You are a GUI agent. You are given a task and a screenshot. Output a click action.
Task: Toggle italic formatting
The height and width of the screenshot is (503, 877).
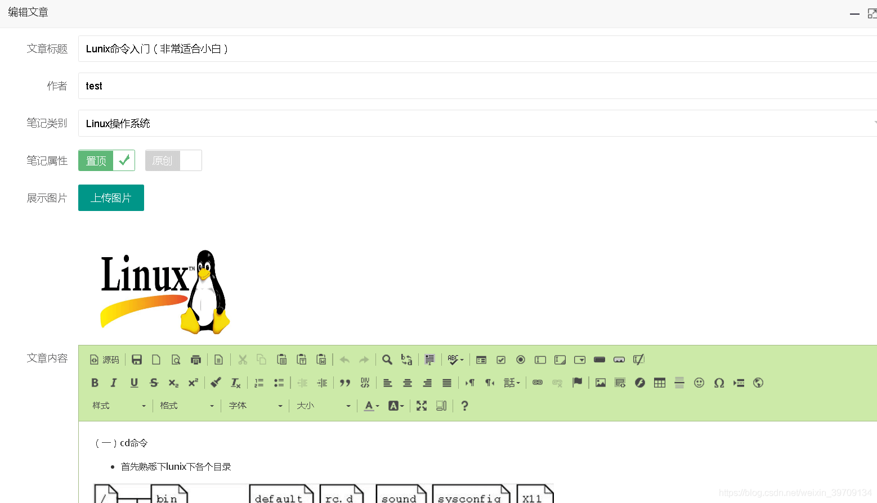click(114, 383)
